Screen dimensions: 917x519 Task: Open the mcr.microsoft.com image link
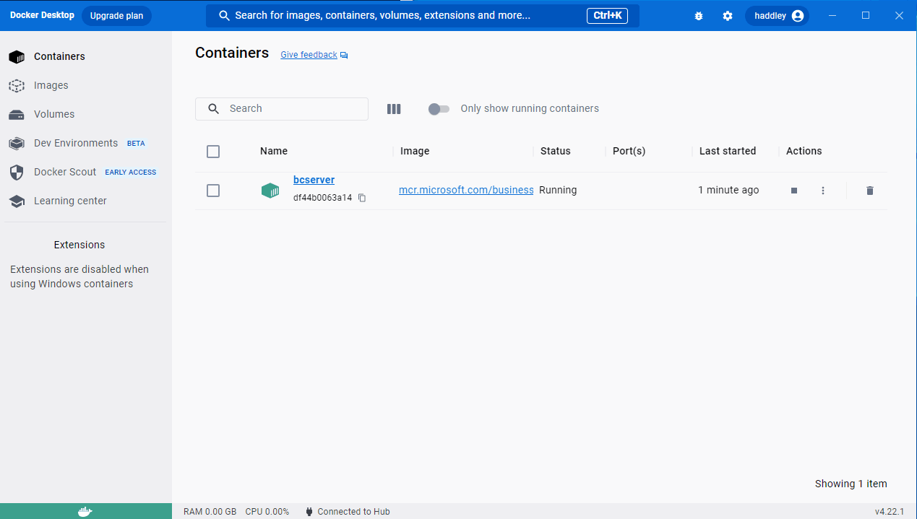click(466, 191)
